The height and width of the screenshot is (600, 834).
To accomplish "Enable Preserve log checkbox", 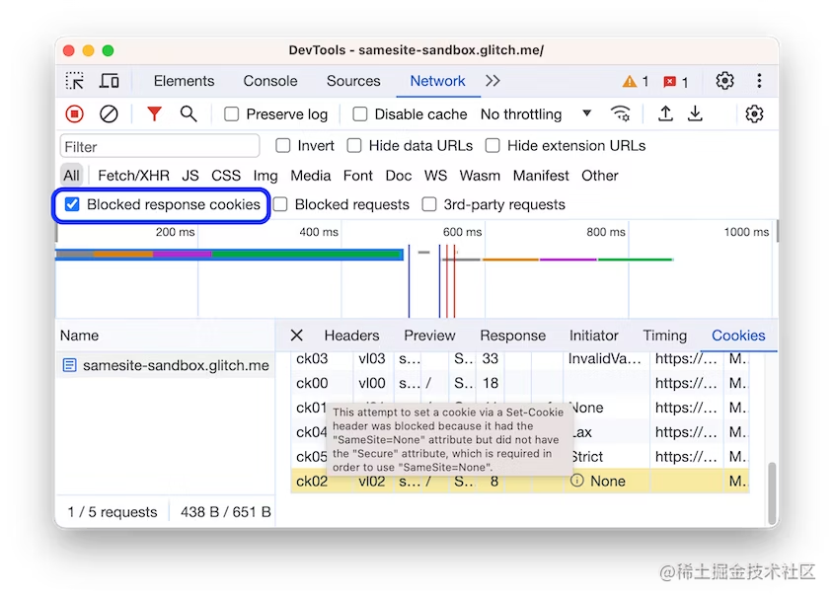I will (x=231, y=114).
